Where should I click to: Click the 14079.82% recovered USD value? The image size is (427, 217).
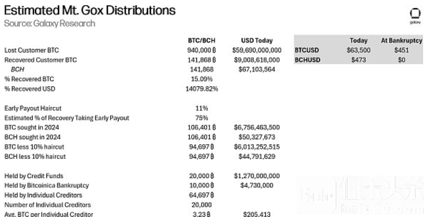[201, 89]
